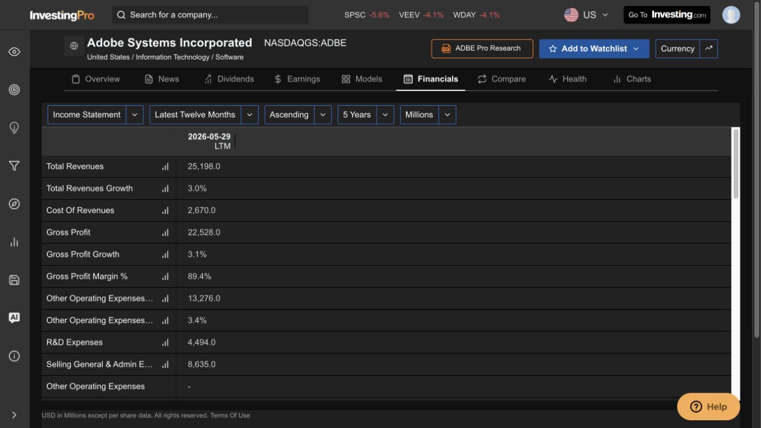Click the financial table vertical scrollbar
The width and height of the screenshot is (761, 428).
pos(736,164)
